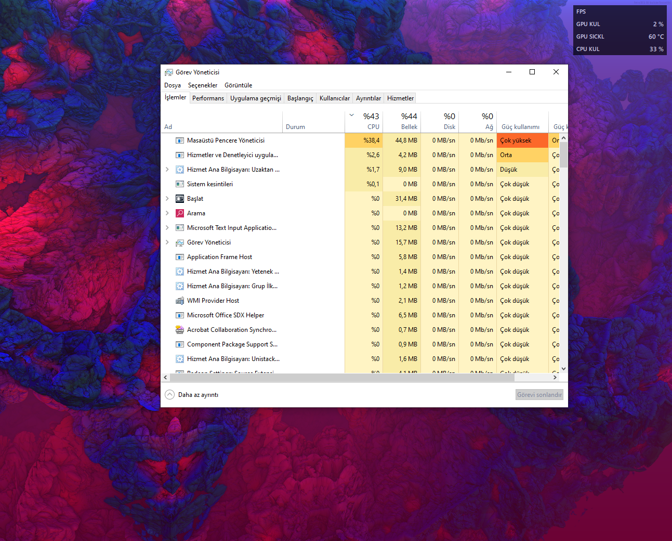Click the Application Frame Host icon
Screen dimensions: 672x541
[180, 257]
